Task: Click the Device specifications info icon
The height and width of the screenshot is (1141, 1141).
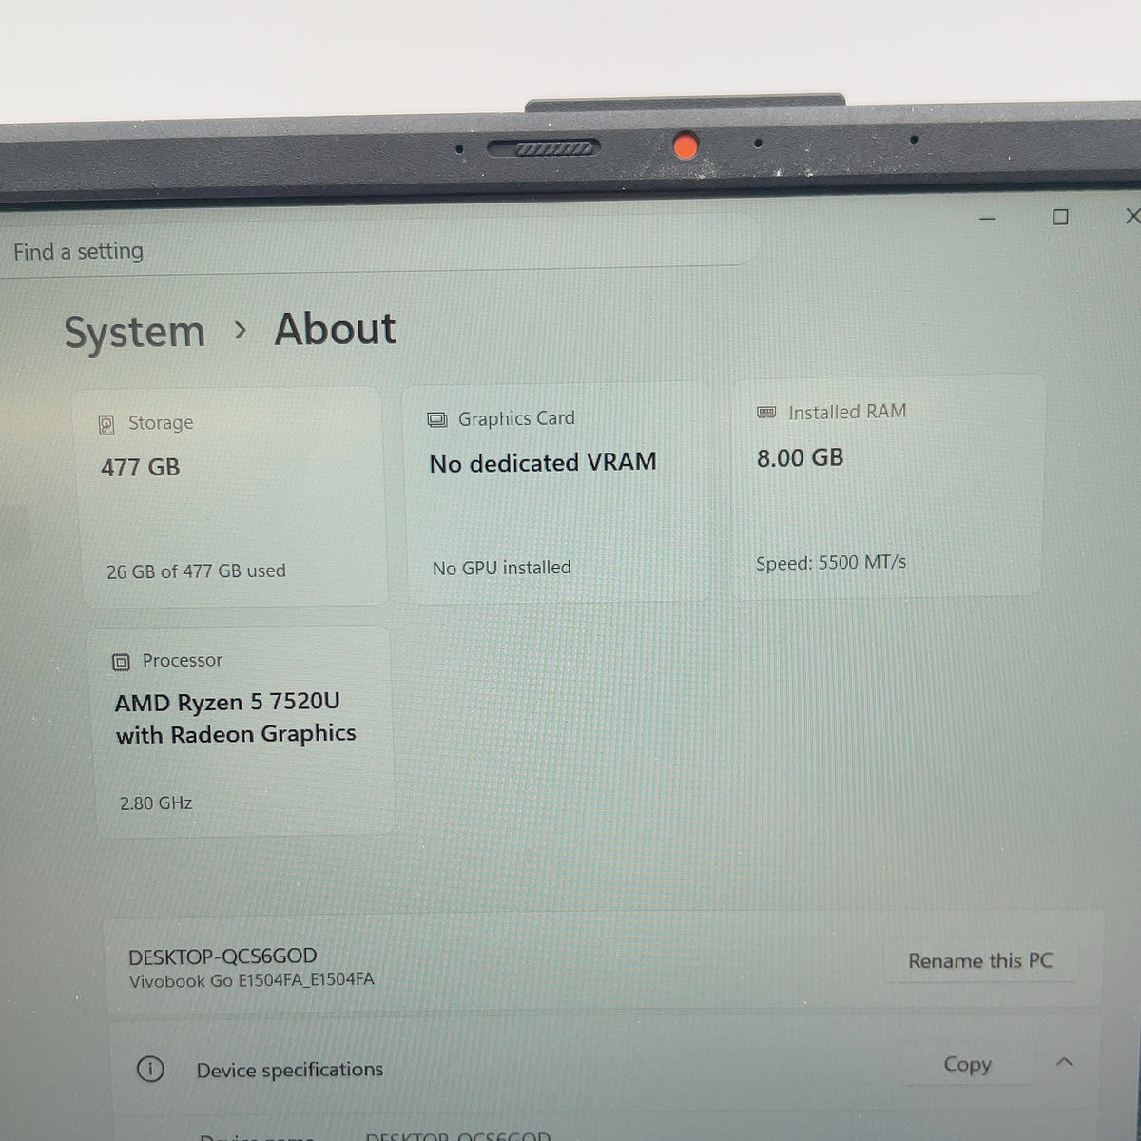Action: pos(150,1070)
